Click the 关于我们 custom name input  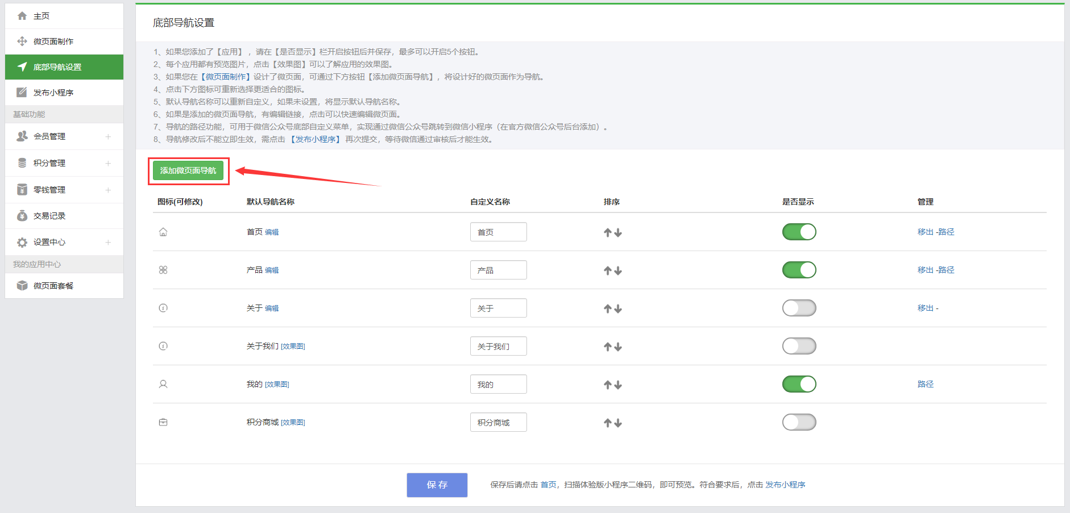point(499,346)
